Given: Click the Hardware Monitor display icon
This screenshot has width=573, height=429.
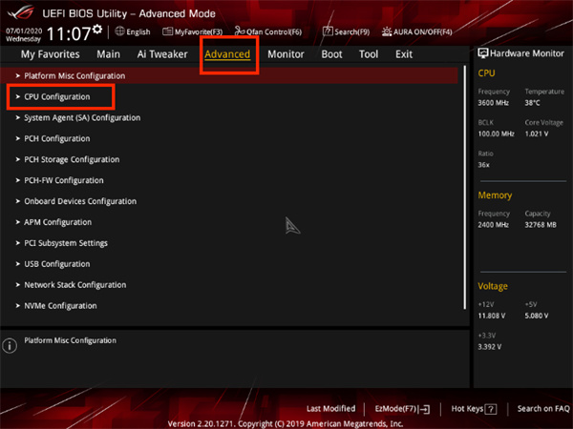Looking at the screenshot, I should tap(482, 54).
